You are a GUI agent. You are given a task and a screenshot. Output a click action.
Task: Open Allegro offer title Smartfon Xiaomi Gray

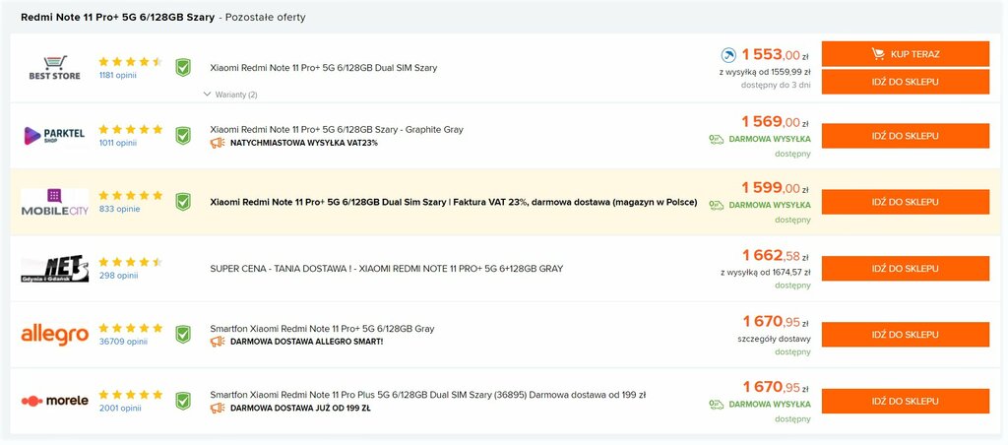click(322, 329)
